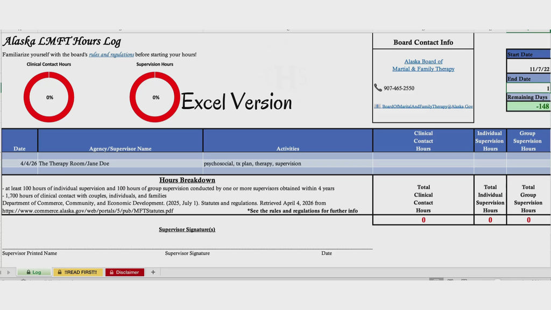
Task: Click the phone icon beside 907-465-2550
Action: point(378,88)
